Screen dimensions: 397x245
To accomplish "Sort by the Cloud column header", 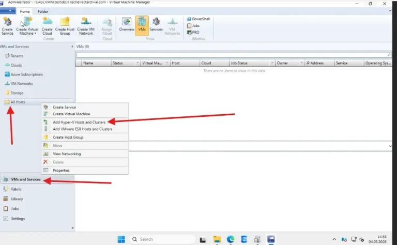I will click(x=214, y=63).
